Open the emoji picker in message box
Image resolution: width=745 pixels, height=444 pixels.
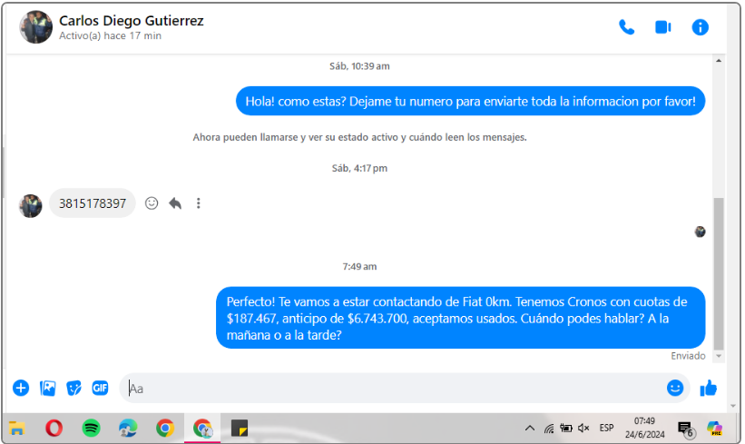(x=674, y=388)
